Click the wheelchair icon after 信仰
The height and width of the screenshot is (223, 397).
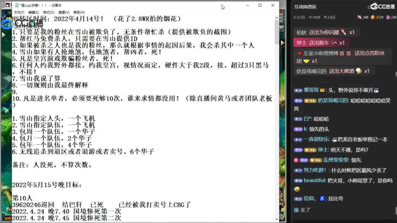point(322,199)
